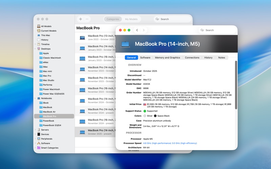Open the Software tab
Image resolution: width=271 pixels, height=169 pixels.
tap(145, 57)
